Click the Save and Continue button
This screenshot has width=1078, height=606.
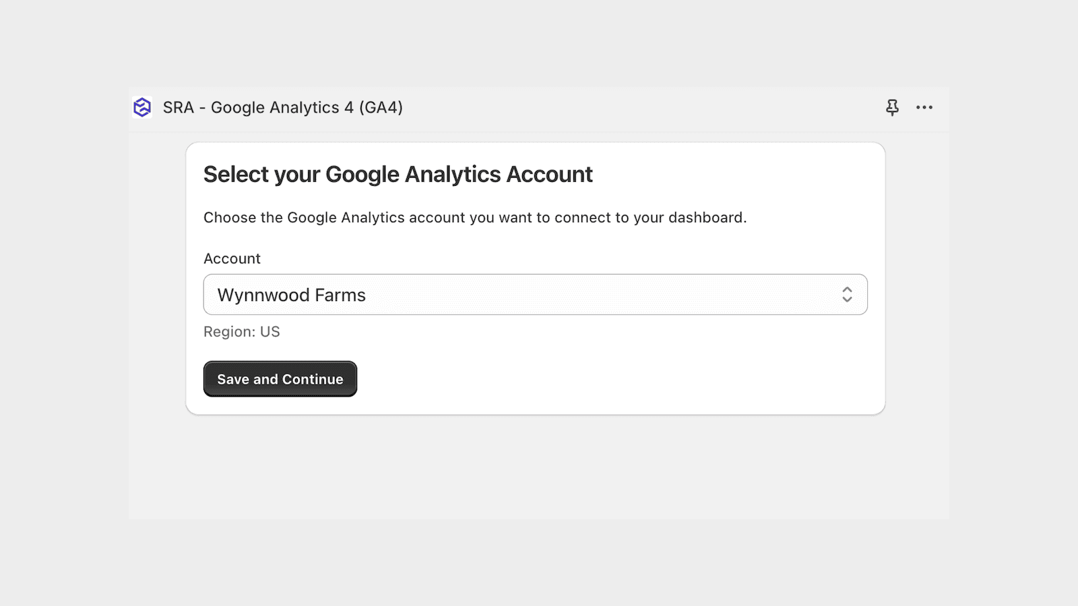280,379
